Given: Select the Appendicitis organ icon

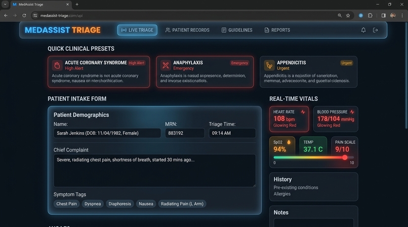Looking at the screenshot, I should tap(269, 66).
